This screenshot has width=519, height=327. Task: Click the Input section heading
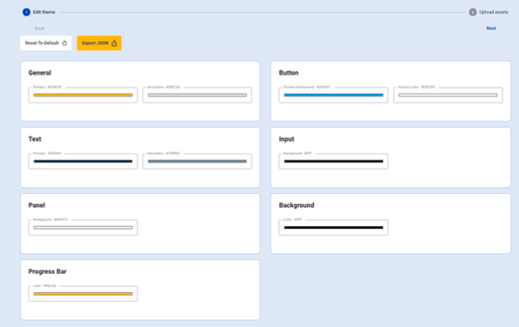(x=286, y=139)
